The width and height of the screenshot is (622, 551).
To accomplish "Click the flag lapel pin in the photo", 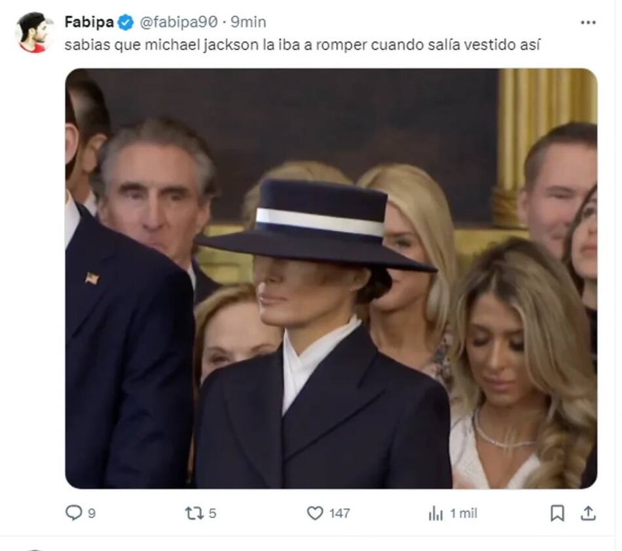I will pyautogui.click(x=92, y=278).
